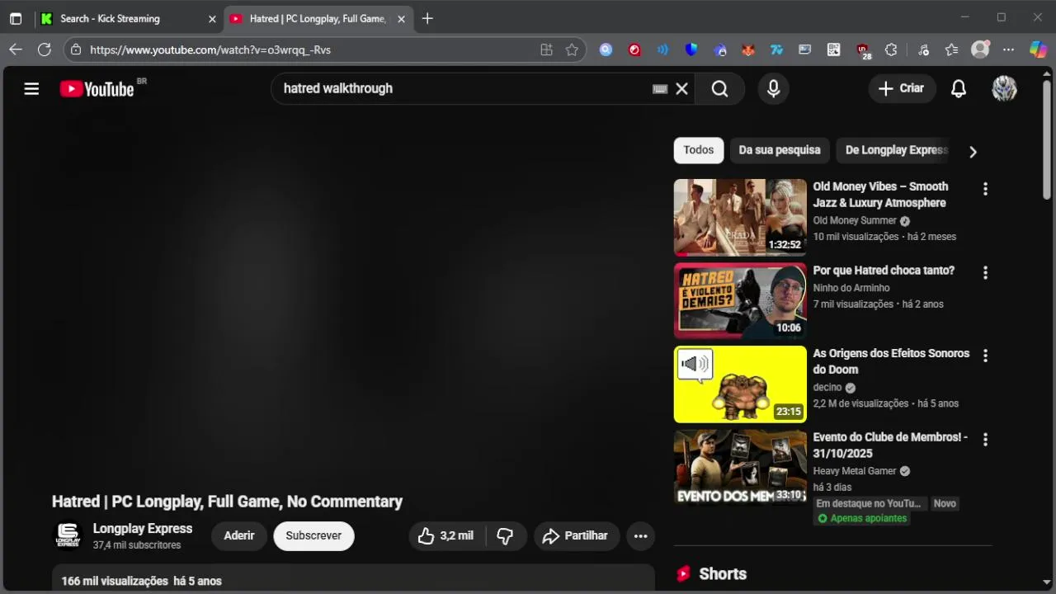Select the Da sua pesquisa chip
The width and height of the screenshot is (1056, 594).
(x=780, y=150)
